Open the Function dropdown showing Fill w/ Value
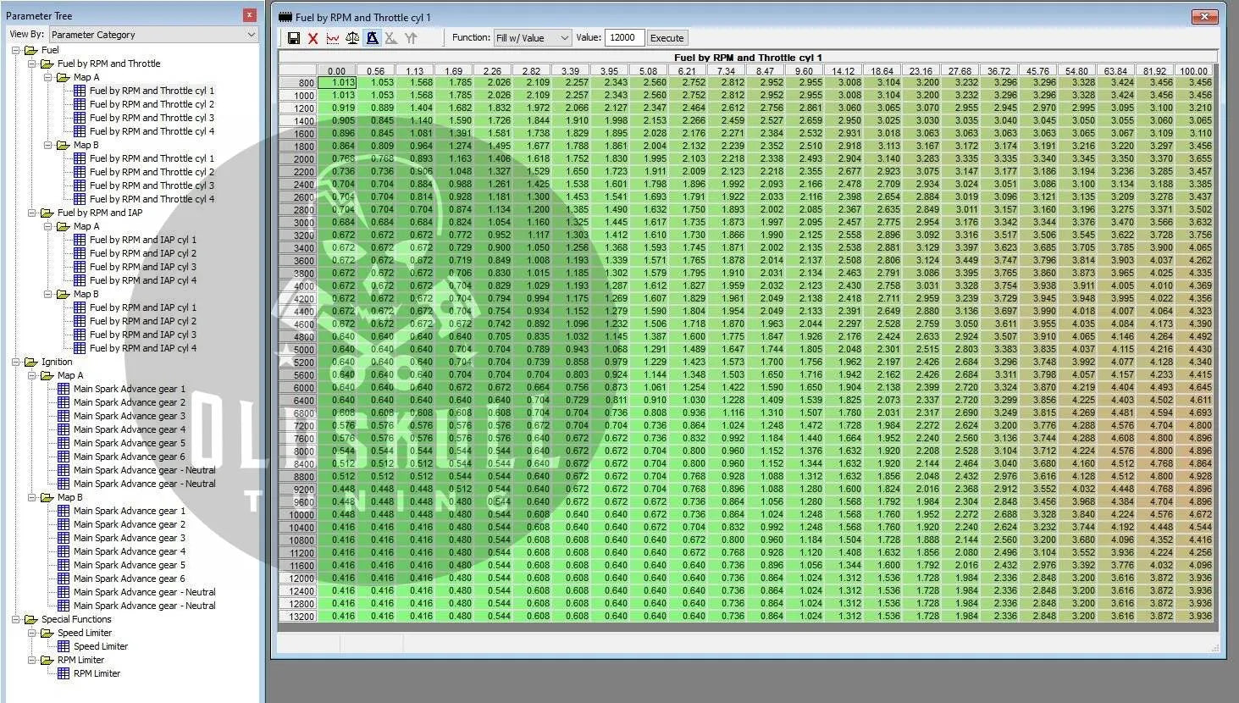The width and height of the screenshot is (1239, 703). pyautogui.click(x=533, y=38)
